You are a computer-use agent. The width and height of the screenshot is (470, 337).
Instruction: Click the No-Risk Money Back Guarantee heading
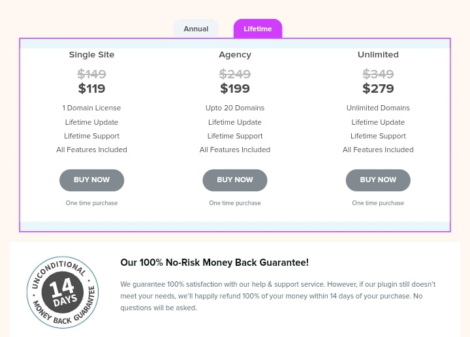pyautogui.click(x=215, y=263)
